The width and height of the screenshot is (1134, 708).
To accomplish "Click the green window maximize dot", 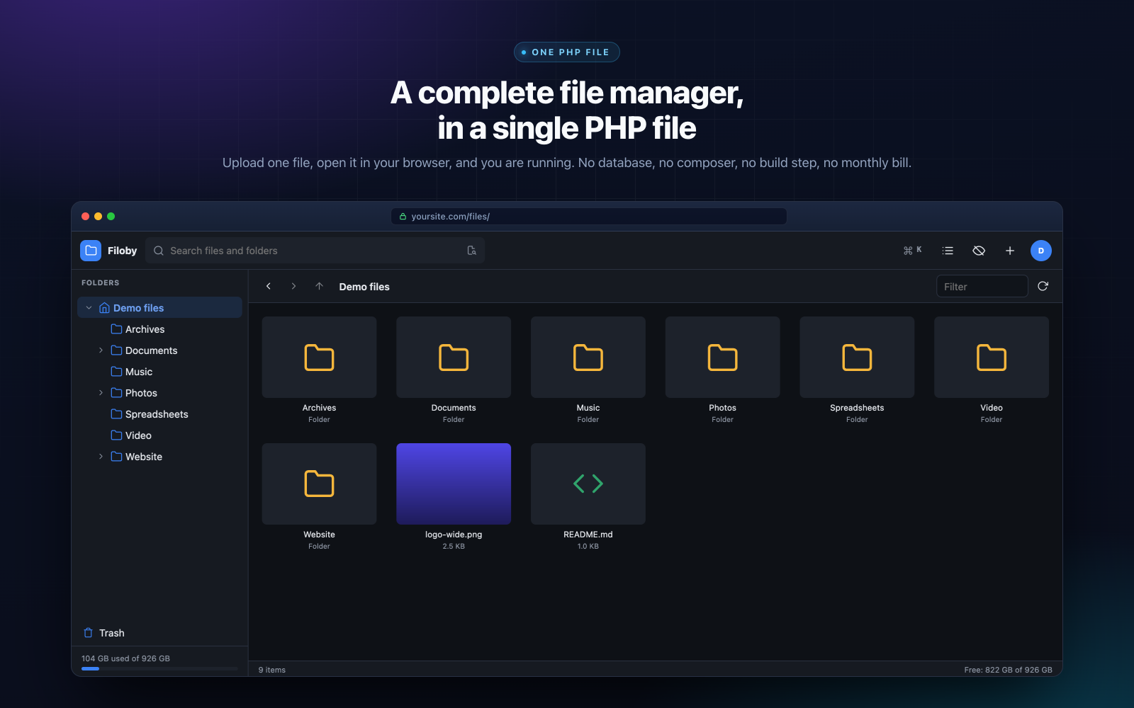I will coord(111,217).
